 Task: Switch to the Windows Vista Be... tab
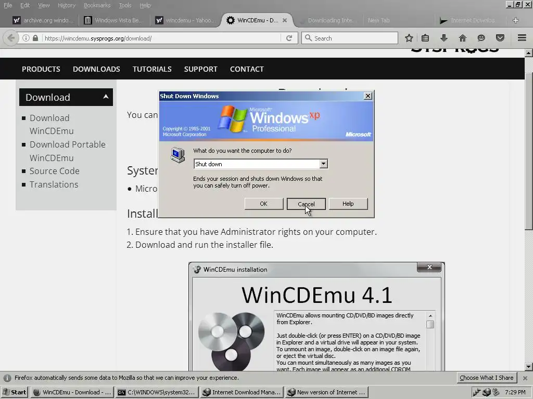(114, 20)
